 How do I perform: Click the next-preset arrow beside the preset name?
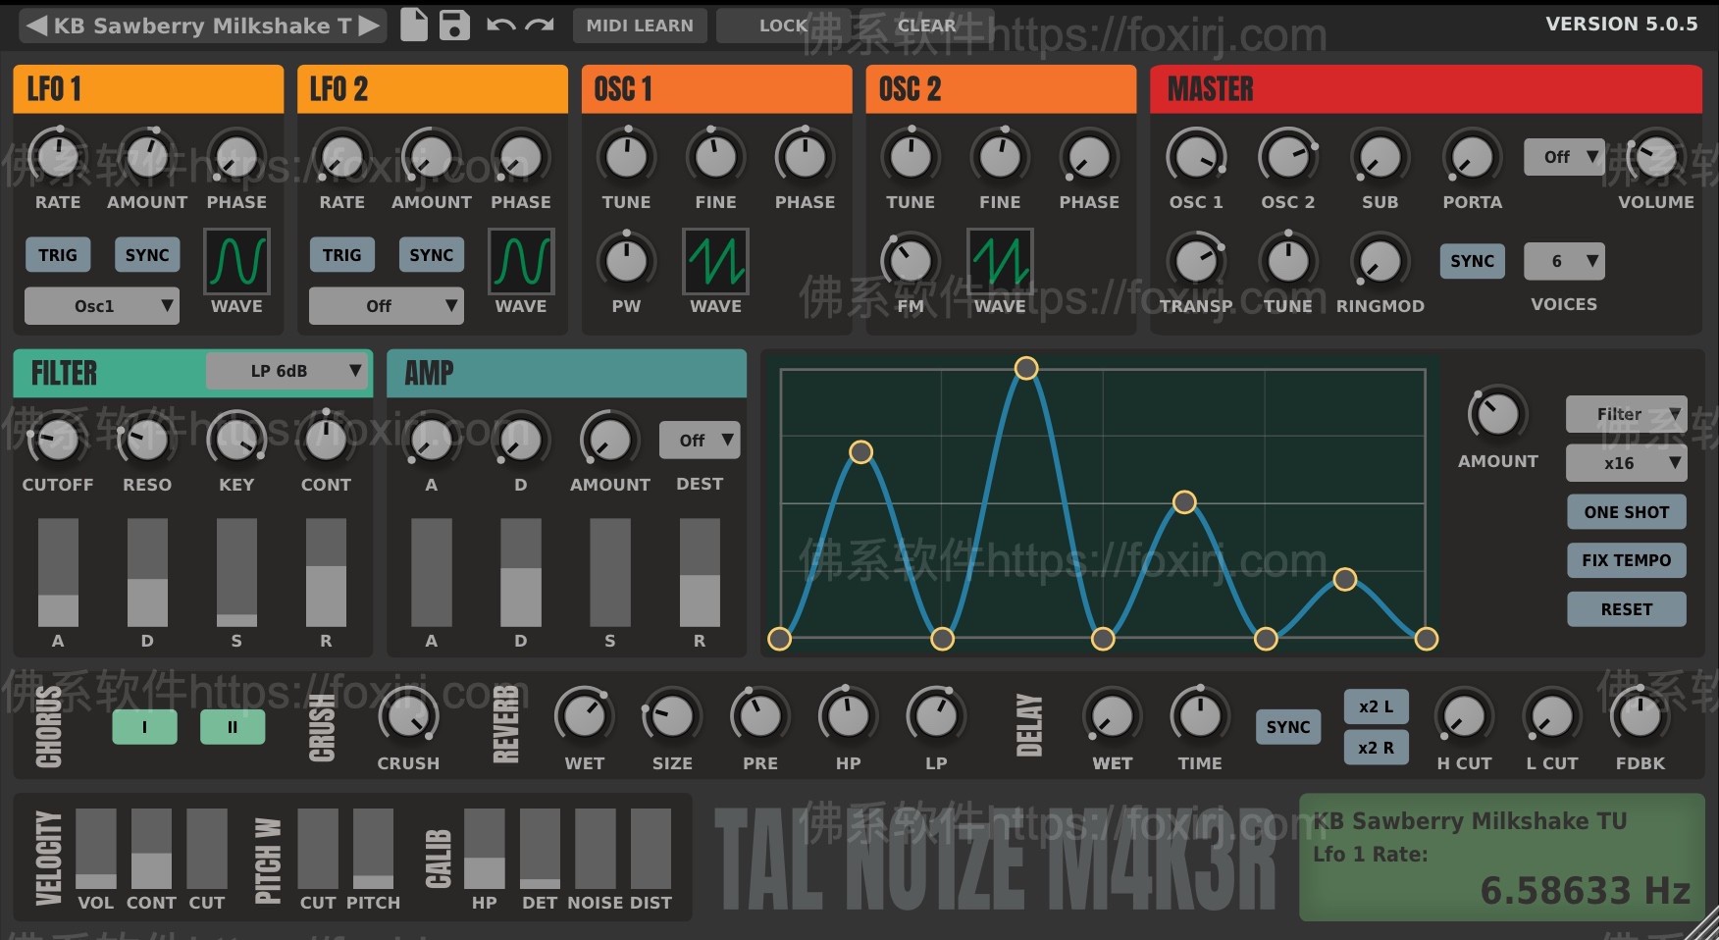pyautogui.click(x=371, y=26)
